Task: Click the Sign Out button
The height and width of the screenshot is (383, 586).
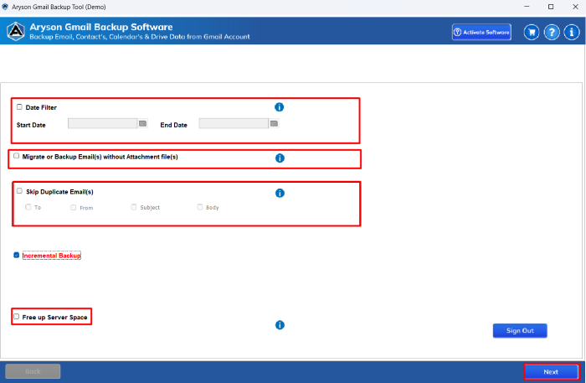Action: click(520, 331)
